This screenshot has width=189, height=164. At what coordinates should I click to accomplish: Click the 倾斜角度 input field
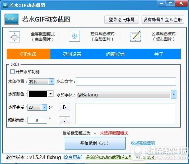click(x=37, y=120)
